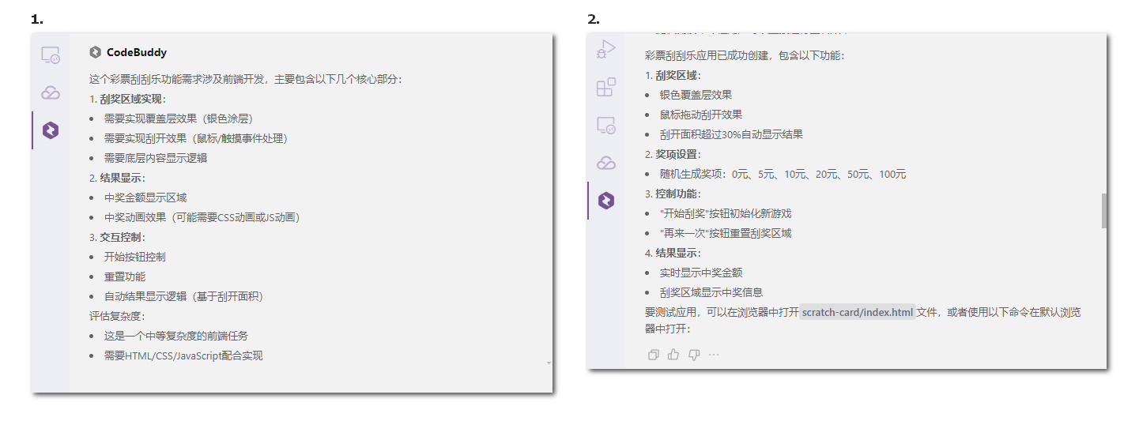1139x425 pixels.
Task: Give the response a thumbs up
Action: click(x=673, y=355)
